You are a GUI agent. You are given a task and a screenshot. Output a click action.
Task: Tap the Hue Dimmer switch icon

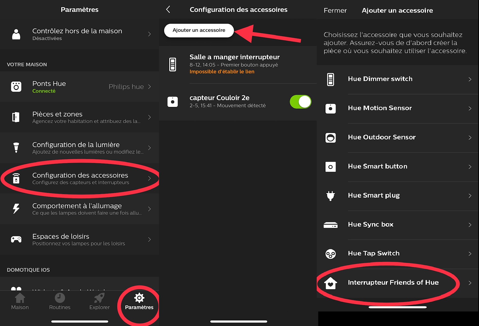click(330, 79)
